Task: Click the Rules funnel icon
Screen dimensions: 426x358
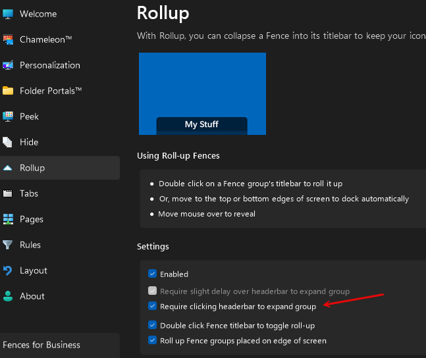Action: click(8, 245)
